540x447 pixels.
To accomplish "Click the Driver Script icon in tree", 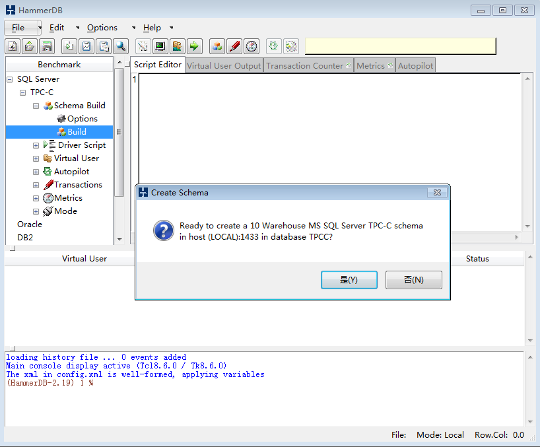I will (50, 145).
